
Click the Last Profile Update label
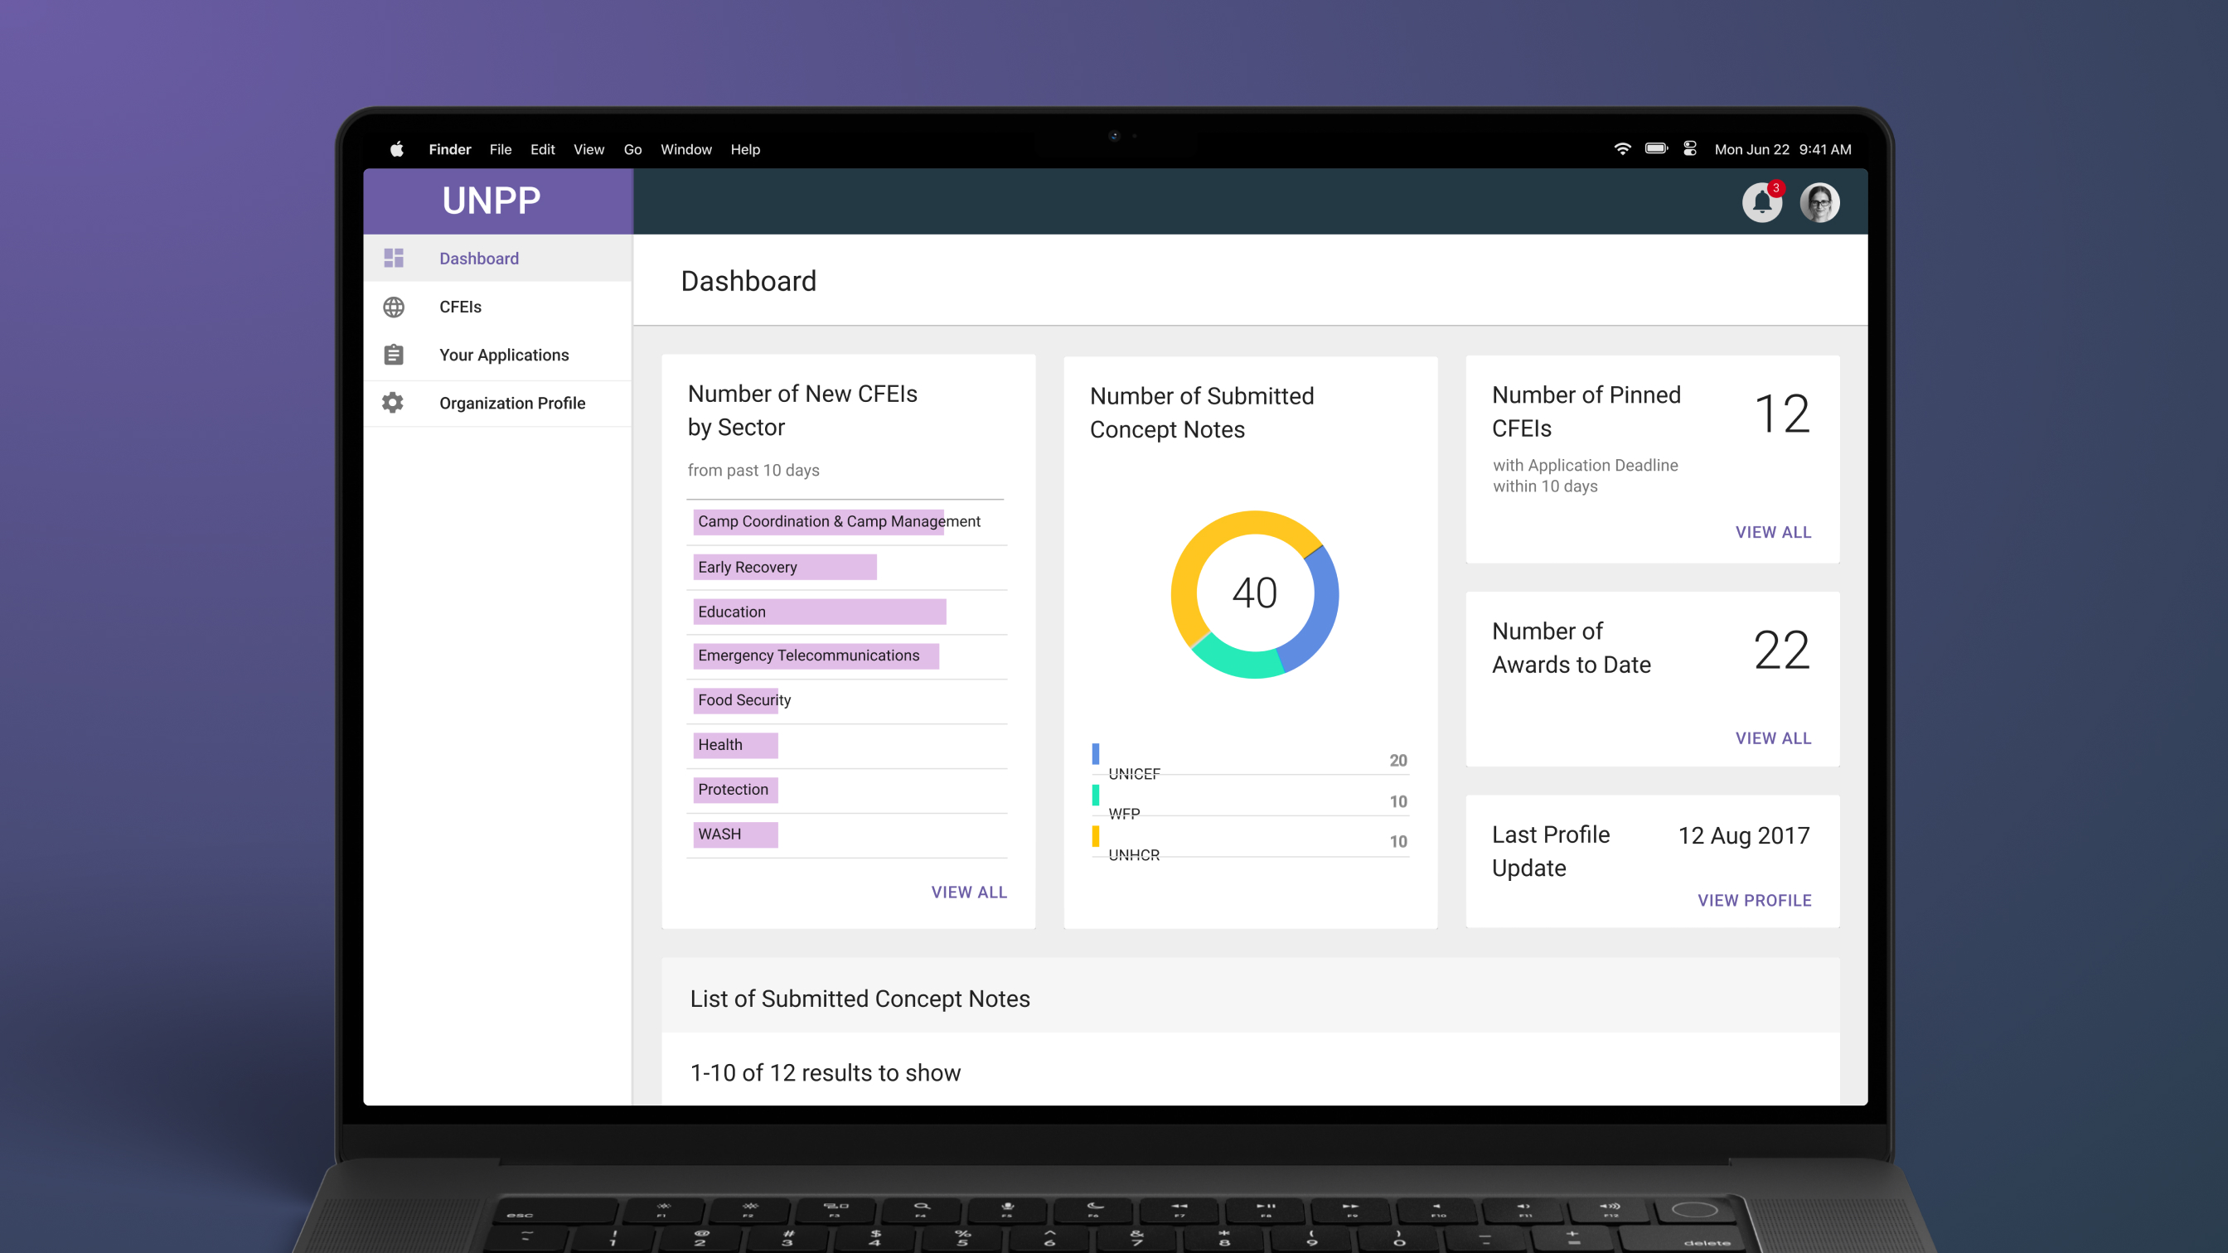(1551, 851)
